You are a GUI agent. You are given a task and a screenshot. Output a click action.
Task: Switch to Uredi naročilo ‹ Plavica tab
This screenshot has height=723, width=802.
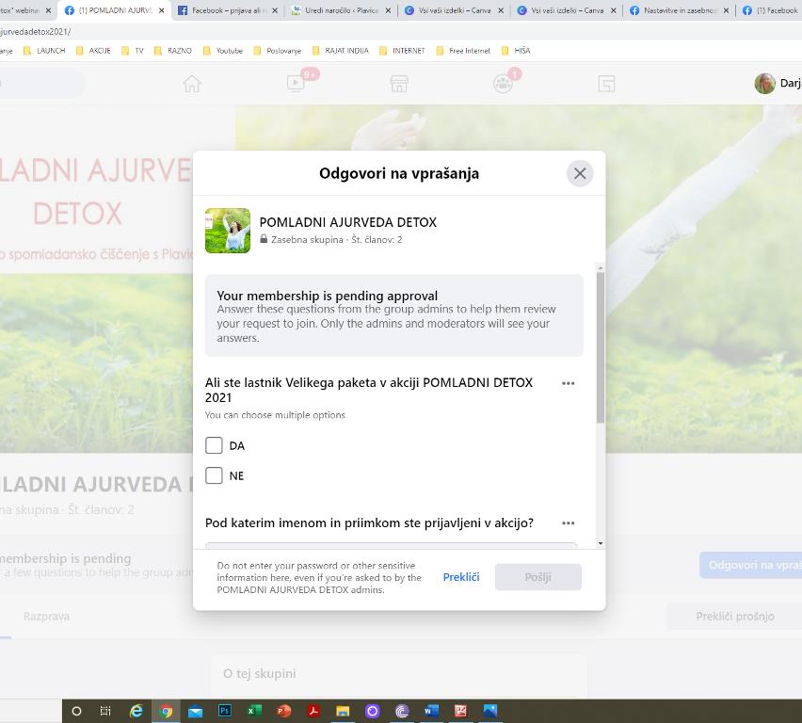tap(341, 10)
